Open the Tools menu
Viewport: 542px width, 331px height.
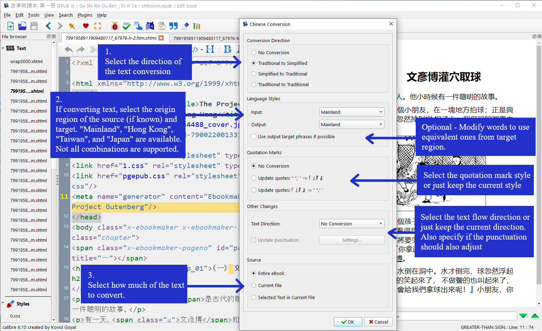[34, 15]
